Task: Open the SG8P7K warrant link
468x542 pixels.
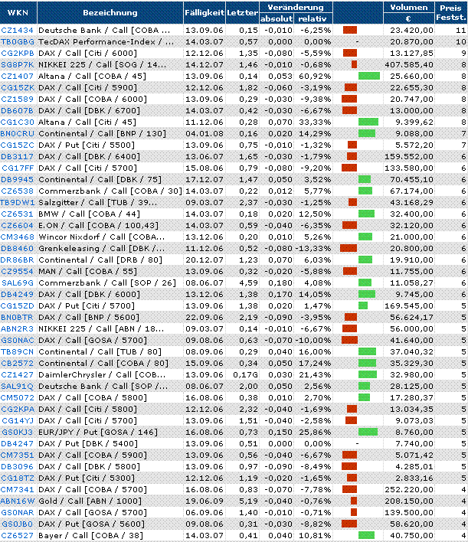Action: click(18, 64)
